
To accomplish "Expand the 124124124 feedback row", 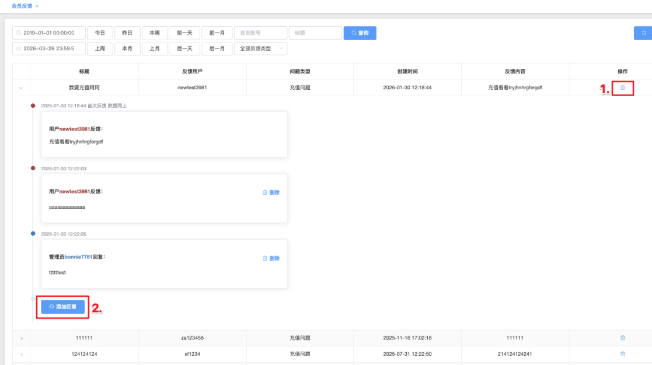I will pos(21,355).
